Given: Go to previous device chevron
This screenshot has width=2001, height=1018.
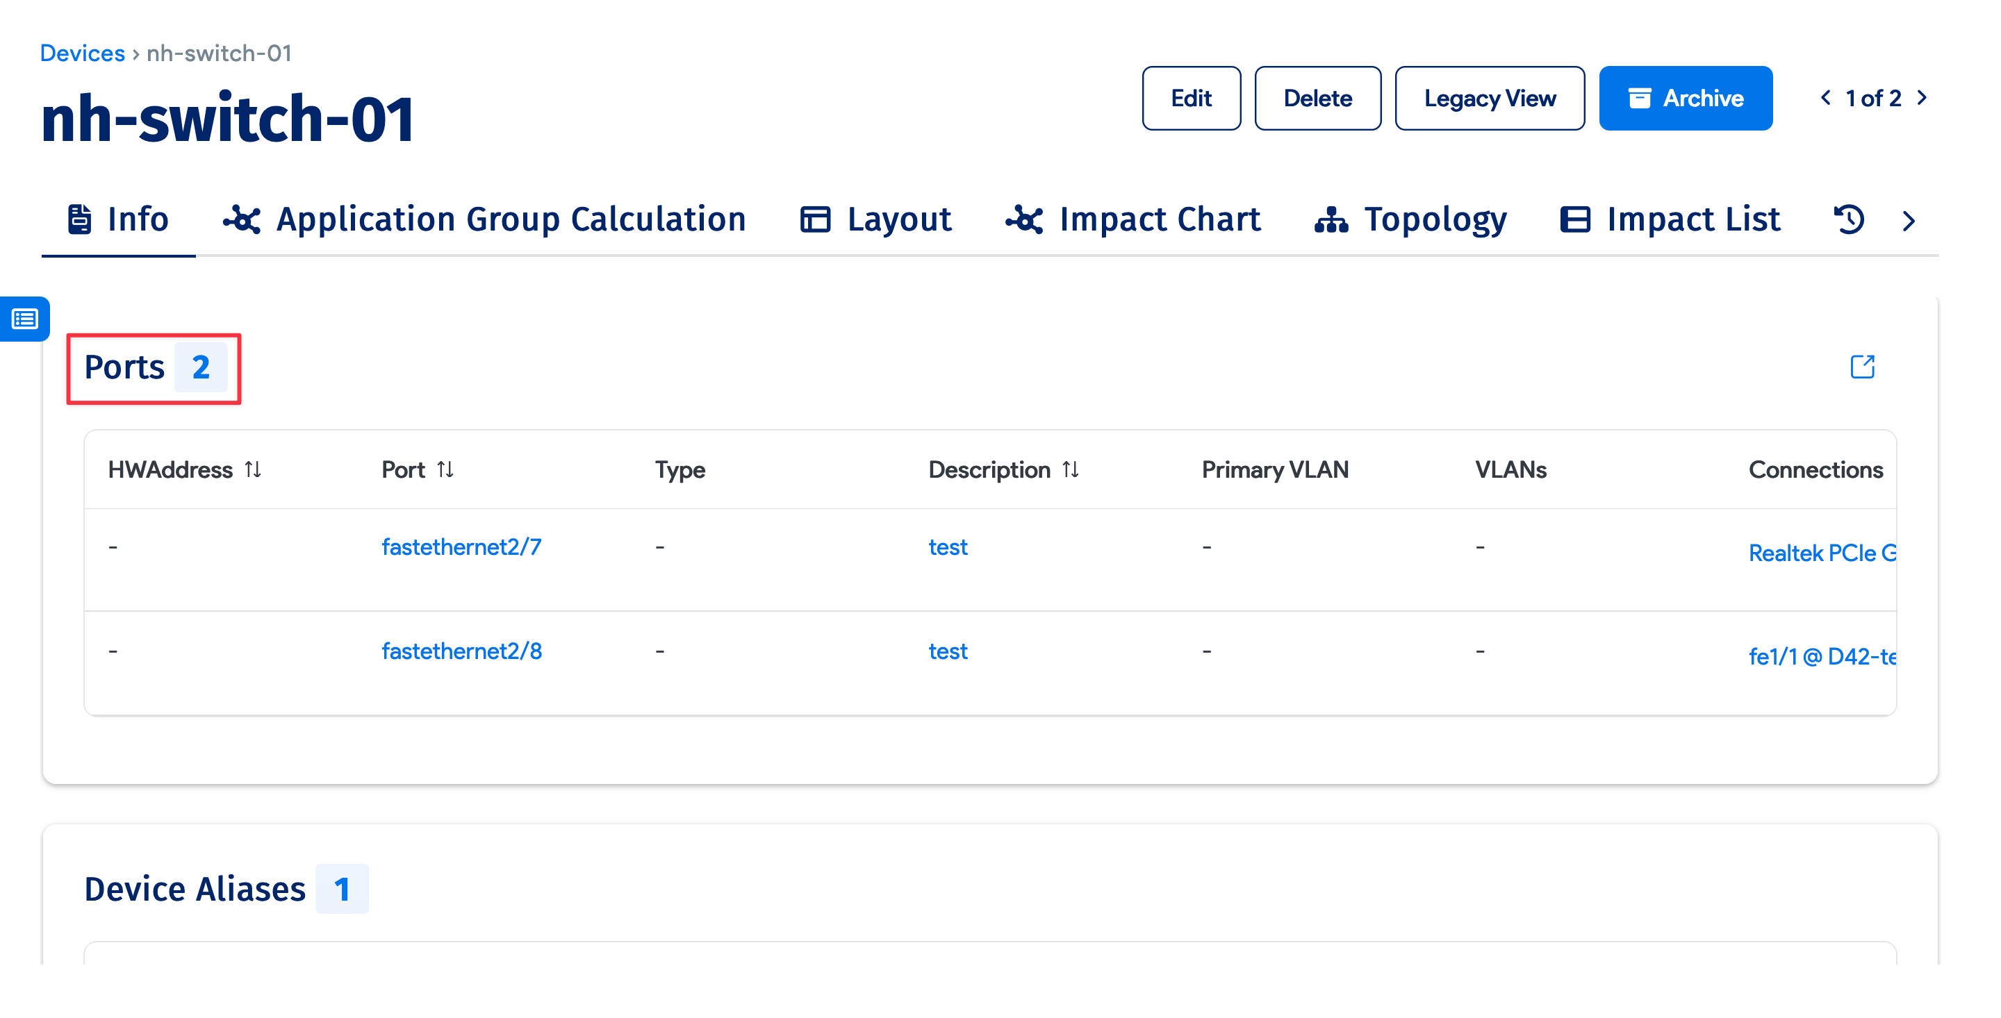Looking at the screenshot, I should pos(1825,98).
